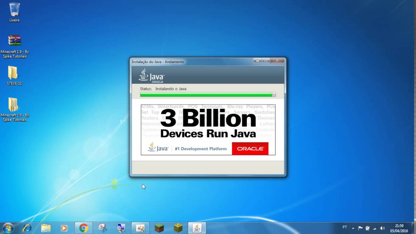Close the Java installer window
This screenshot has width=416, height=234.
click(278, 60)
